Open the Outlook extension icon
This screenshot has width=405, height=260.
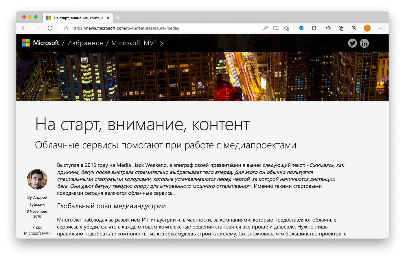[301, 28]
